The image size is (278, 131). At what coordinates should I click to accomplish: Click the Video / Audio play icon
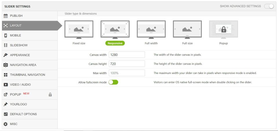tap(6, 85)
